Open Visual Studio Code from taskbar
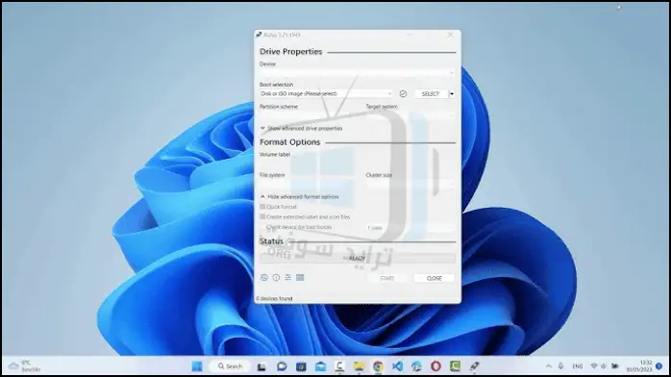This screenshot has height=377, width=671. [x=397, y=366]
